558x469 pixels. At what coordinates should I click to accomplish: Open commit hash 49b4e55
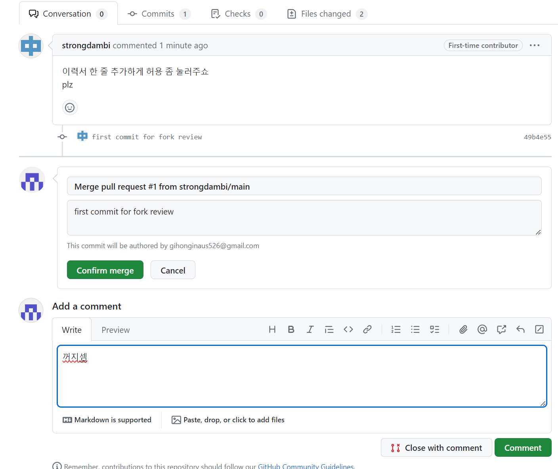(x=537, y=137)
